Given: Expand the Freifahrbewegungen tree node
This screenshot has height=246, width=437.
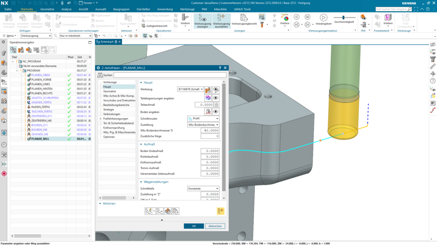Looking at the screenshot, I should (x=101, y=119).
